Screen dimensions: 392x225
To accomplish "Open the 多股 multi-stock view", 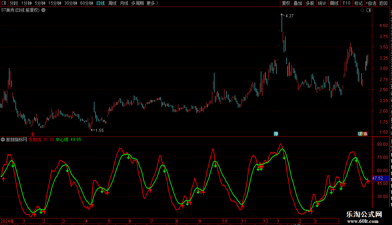I will coord(310,3).
